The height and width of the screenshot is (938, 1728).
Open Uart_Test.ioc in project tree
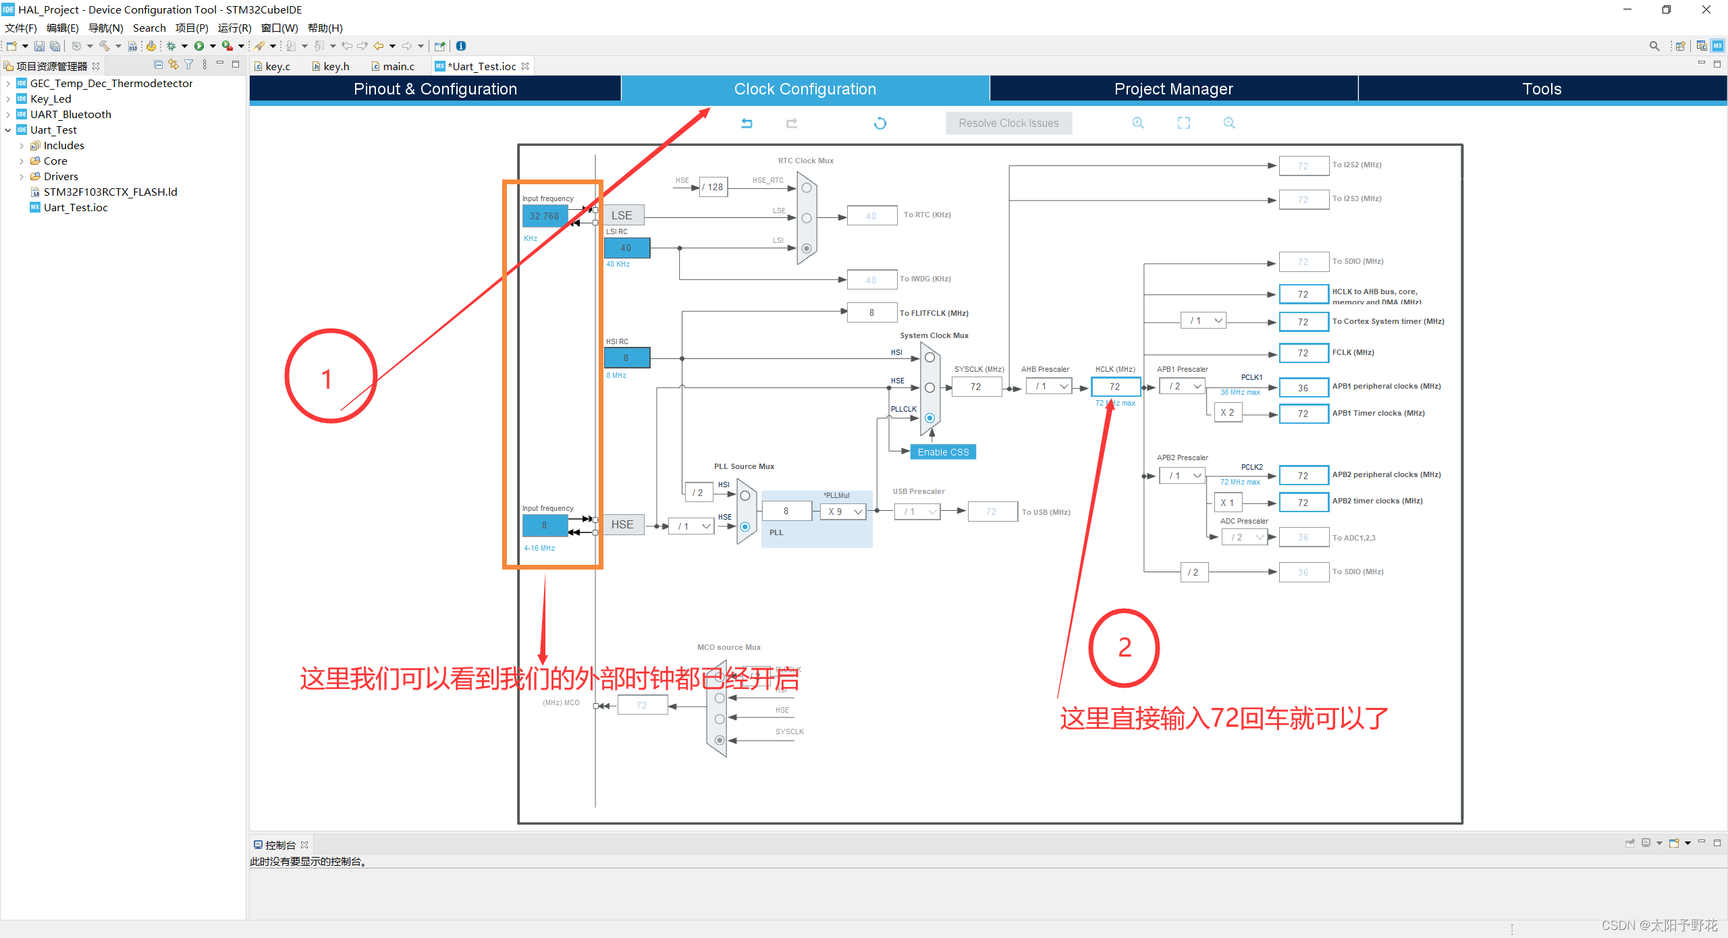pyautogui.click(x=76, y=208)
